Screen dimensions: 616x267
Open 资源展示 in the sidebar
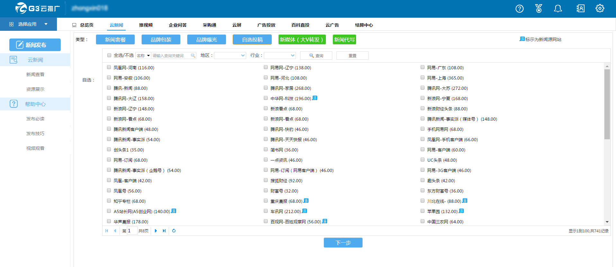point(35,89)
